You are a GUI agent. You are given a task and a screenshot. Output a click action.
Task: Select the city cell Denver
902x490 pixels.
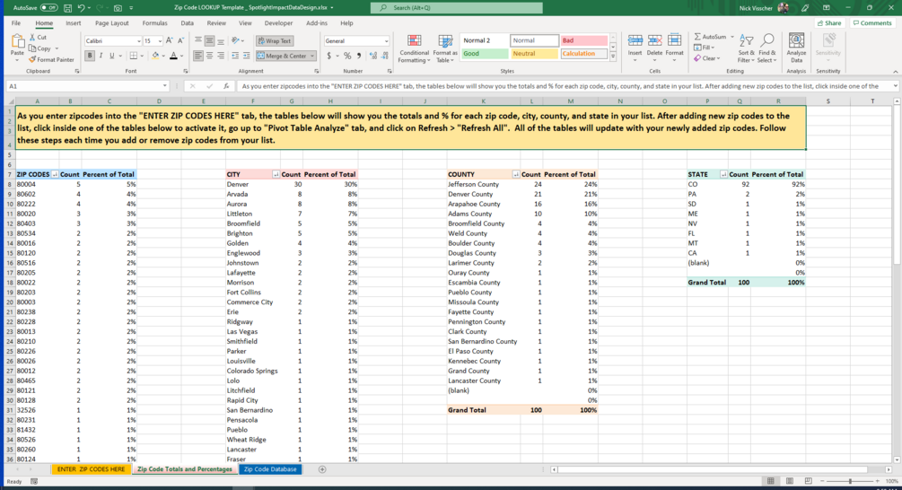click(x=252, y=184)
